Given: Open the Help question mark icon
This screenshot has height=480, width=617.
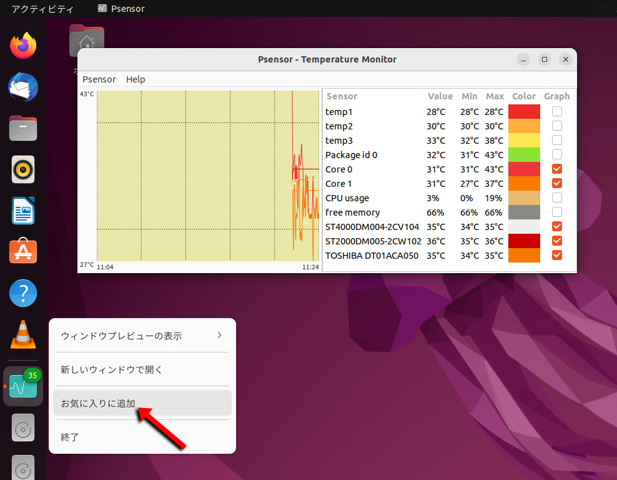Looking at the screenshot, I should (x=23, y=293).
